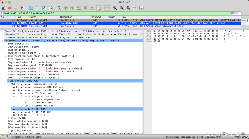The image size is (249, 139).
Task: Expand the Conversation completeness node
Action: pyautogui.click(x=5, y=56)
